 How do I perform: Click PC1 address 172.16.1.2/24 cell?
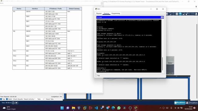click(x=55, y=51)
